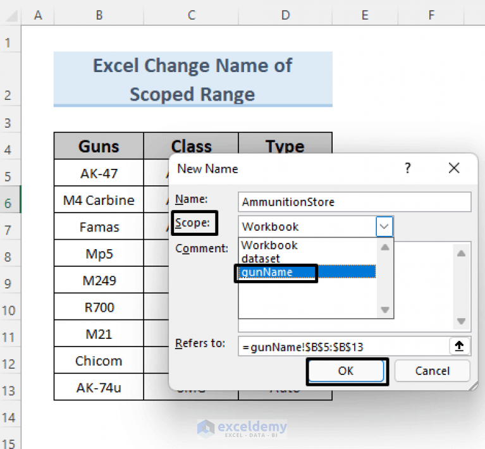Click the Cancel button
The height and width of the screenshot is (449, 485).
[432, 371]
